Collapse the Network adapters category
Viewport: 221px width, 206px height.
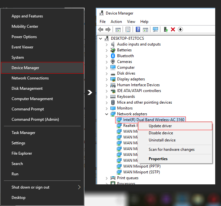tap(107, 114)
